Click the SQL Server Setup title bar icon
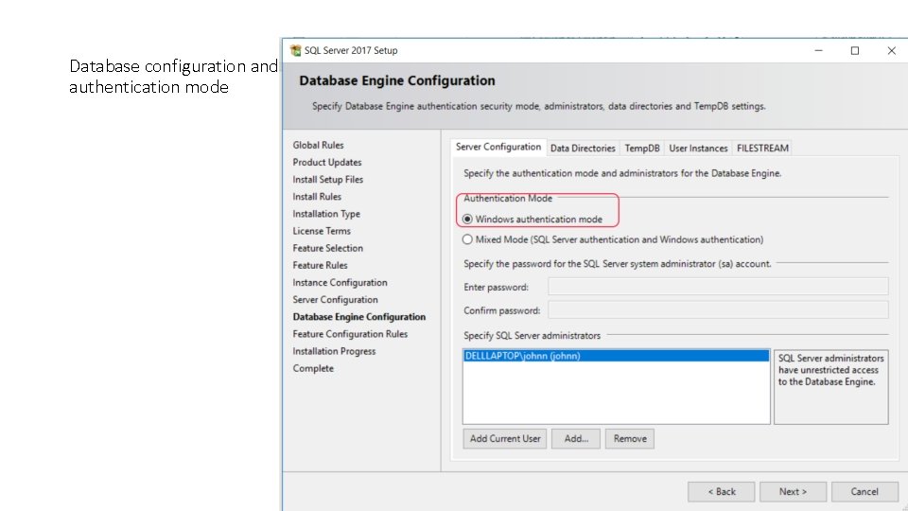 295,50
